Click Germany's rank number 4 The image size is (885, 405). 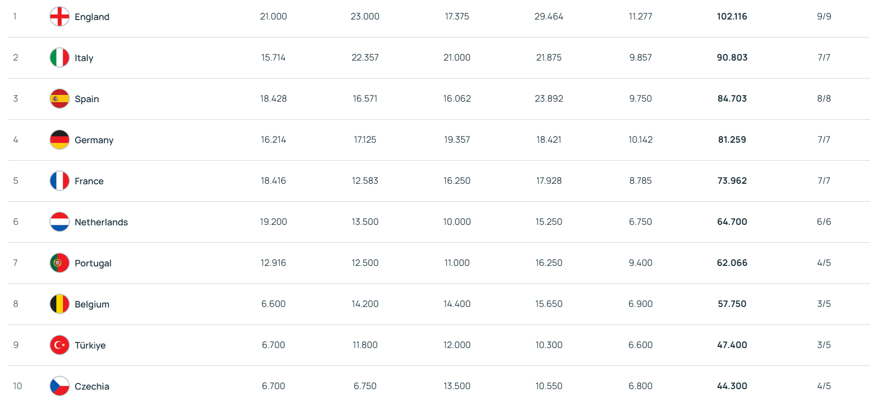click(15, 140)
